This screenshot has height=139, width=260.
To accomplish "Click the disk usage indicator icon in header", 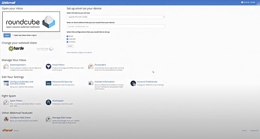I will point(242,2).
